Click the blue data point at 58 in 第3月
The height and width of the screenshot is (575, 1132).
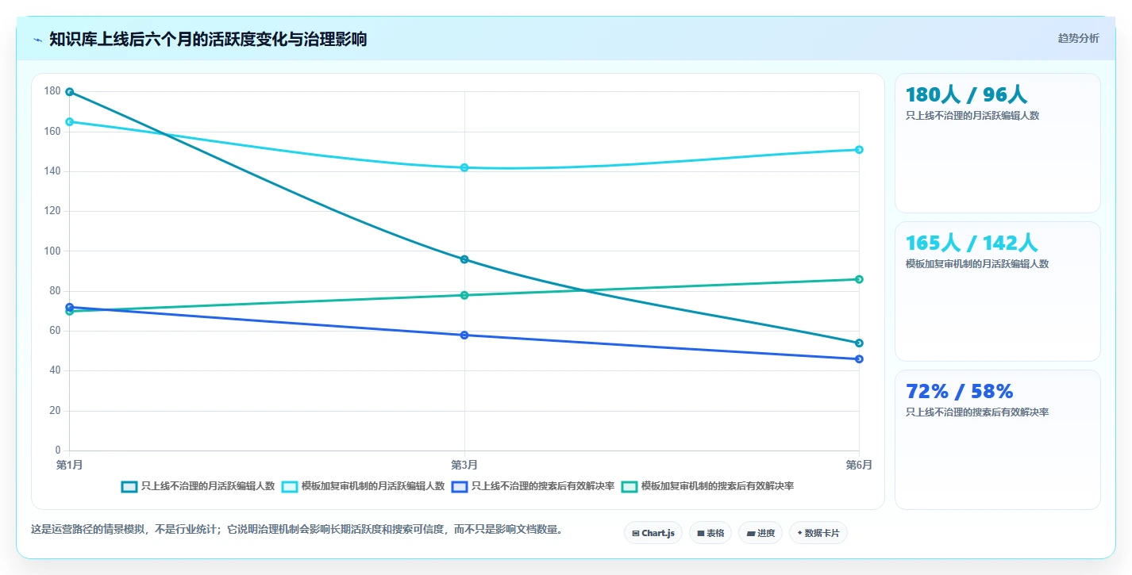(464, 335)
